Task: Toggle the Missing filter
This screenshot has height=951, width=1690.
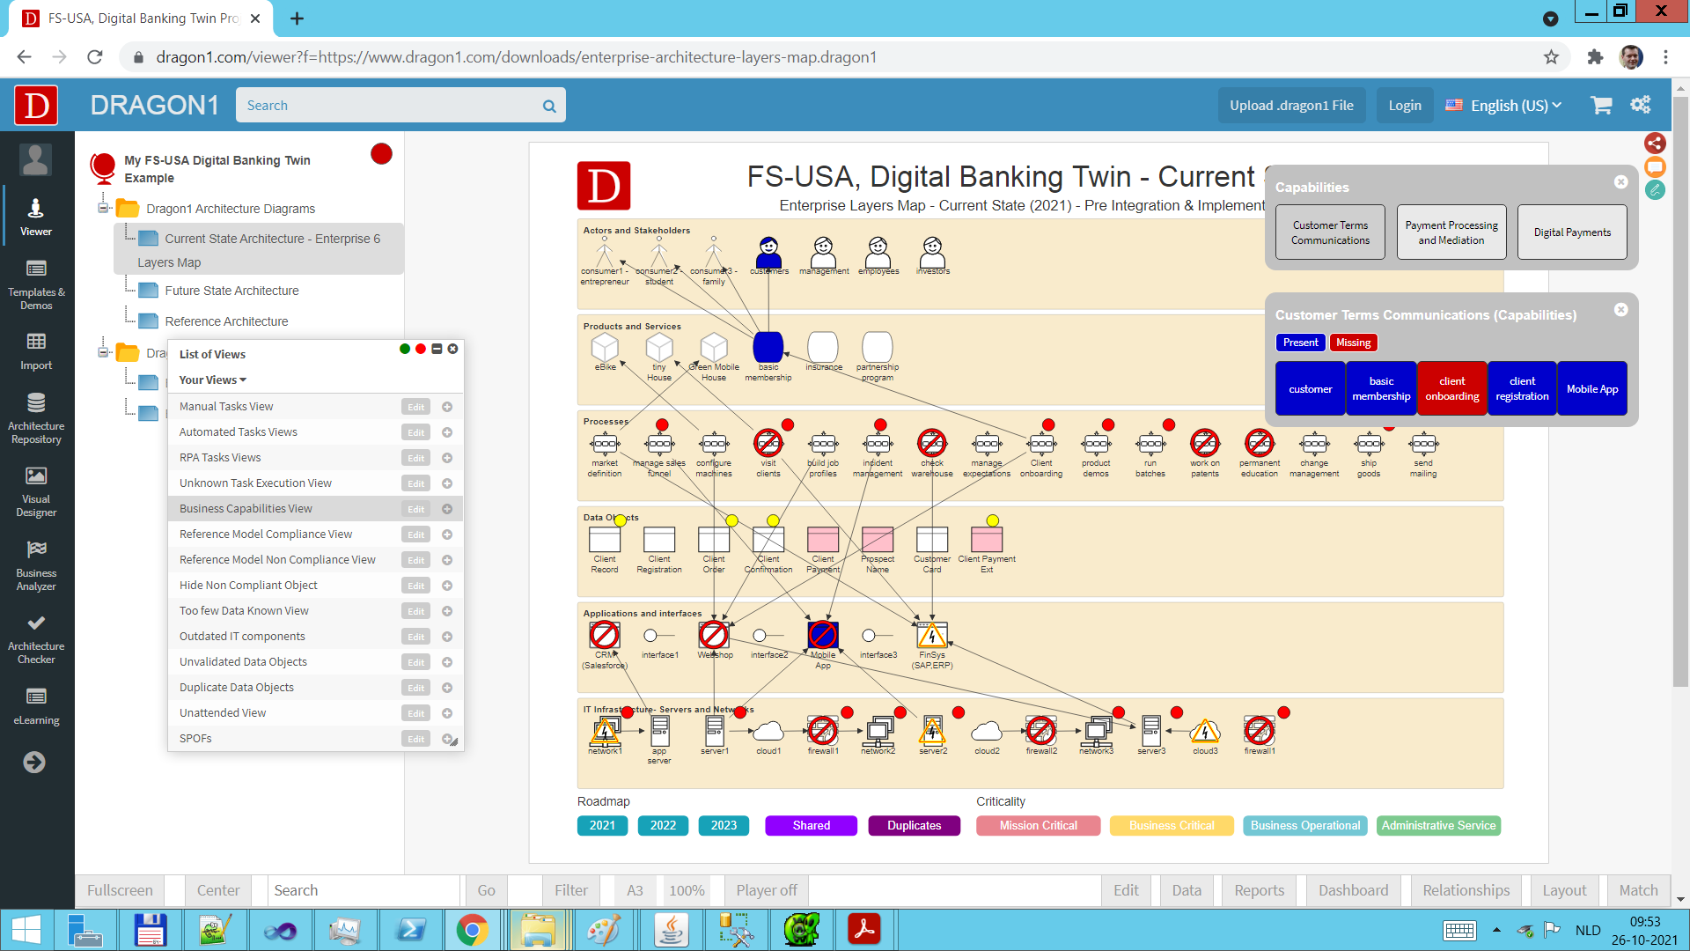Action: pos(1353,343)
